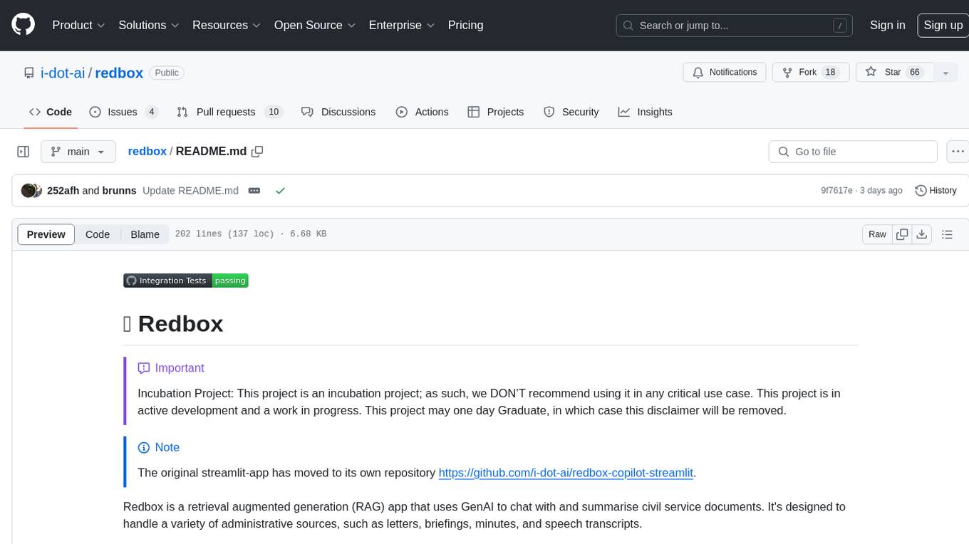Select the Preview view
Viewport: 969px width, 544px height.
pyautogui.click(x=46, y=234)
